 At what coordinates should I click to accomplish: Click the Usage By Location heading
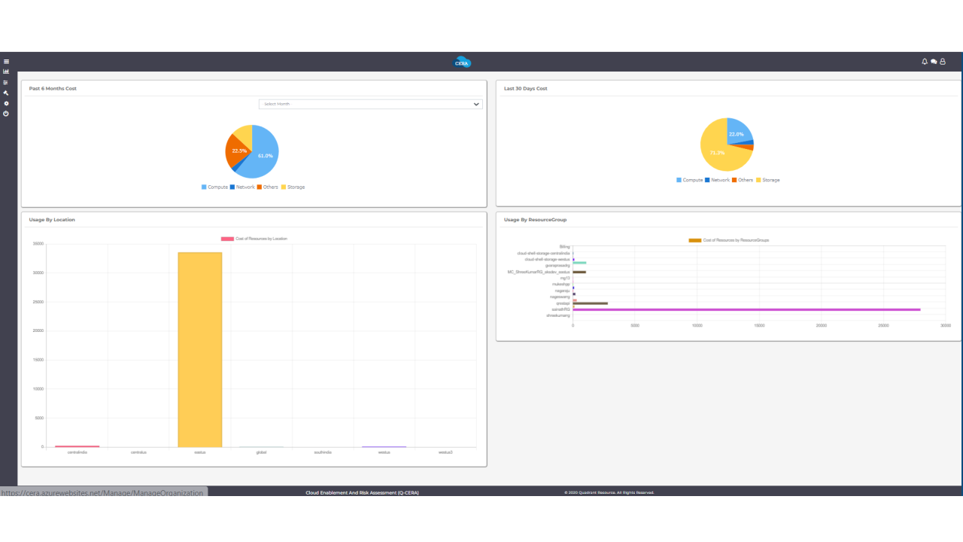click(x=52, y=220)
